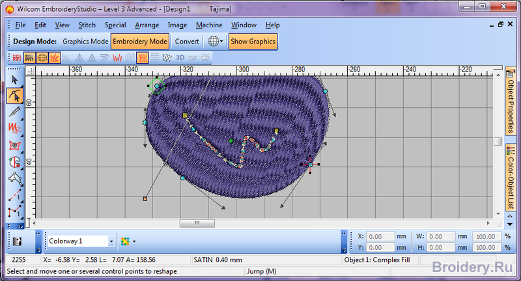Click the polygon node outline tool
This screenshot has height=281, width=521.
[x=14, y=178]
